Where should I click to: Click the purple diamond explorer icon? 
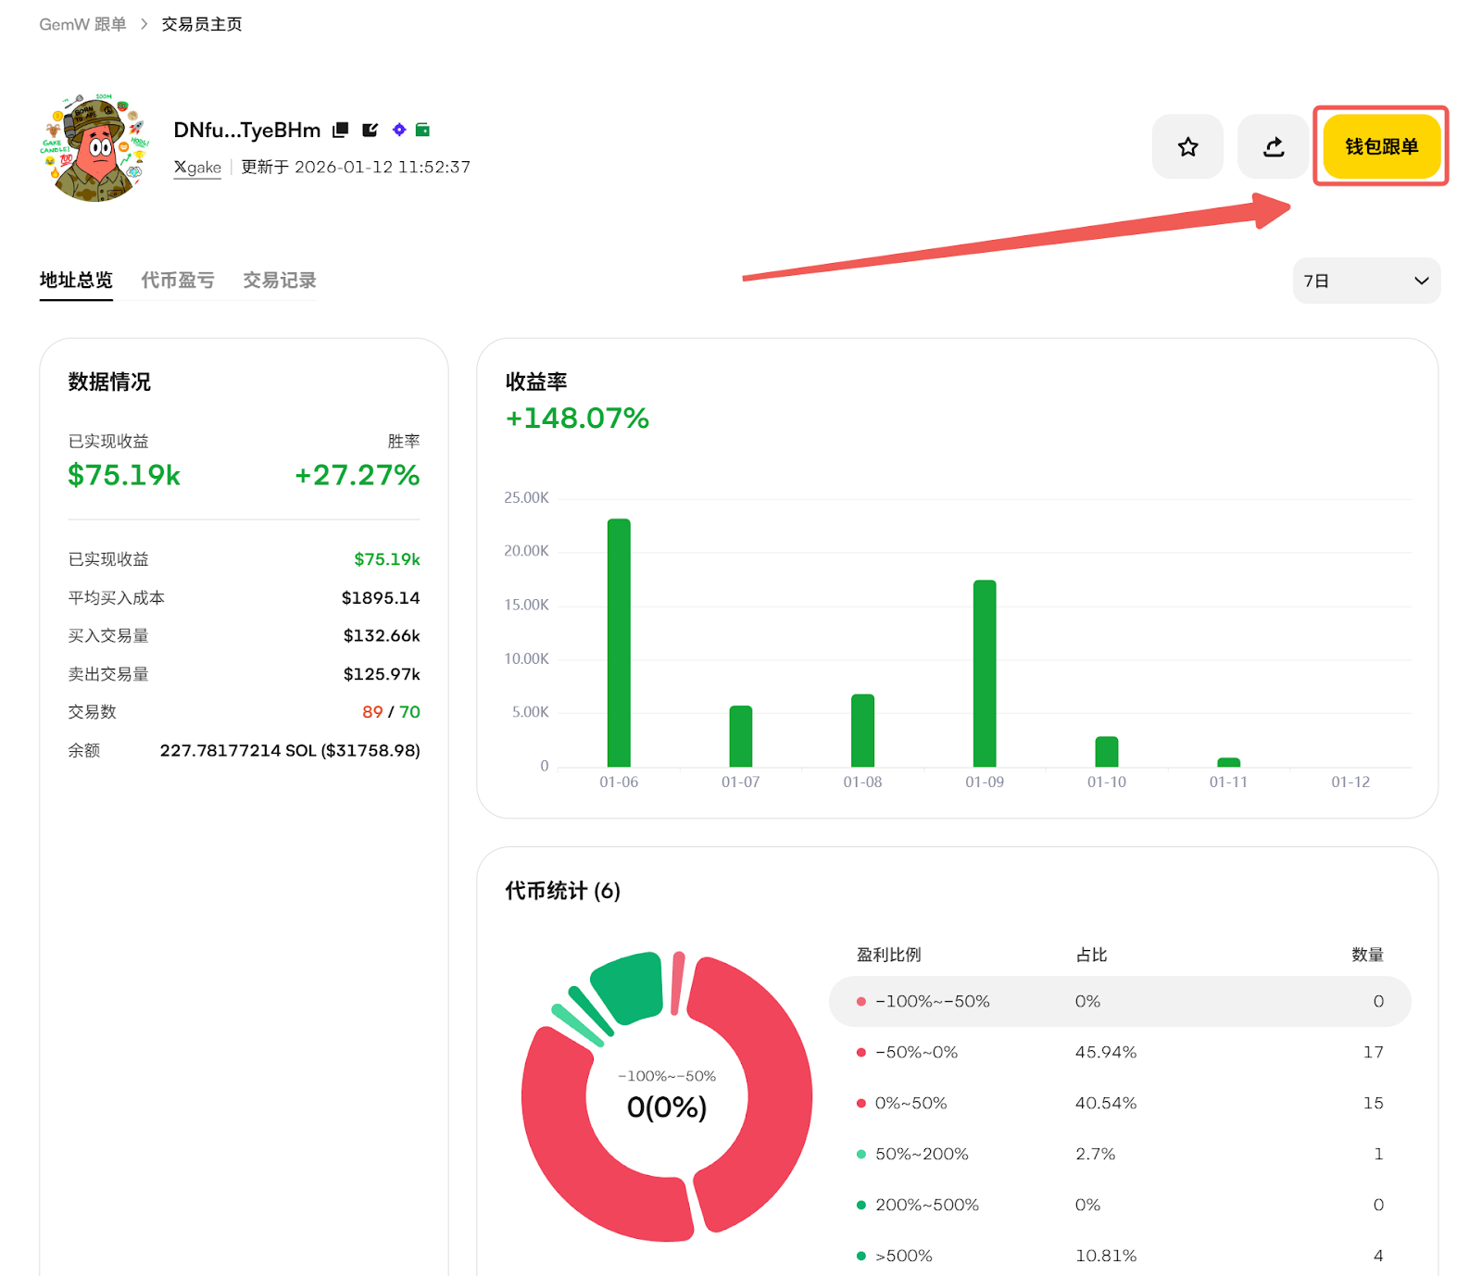(399, 130)
